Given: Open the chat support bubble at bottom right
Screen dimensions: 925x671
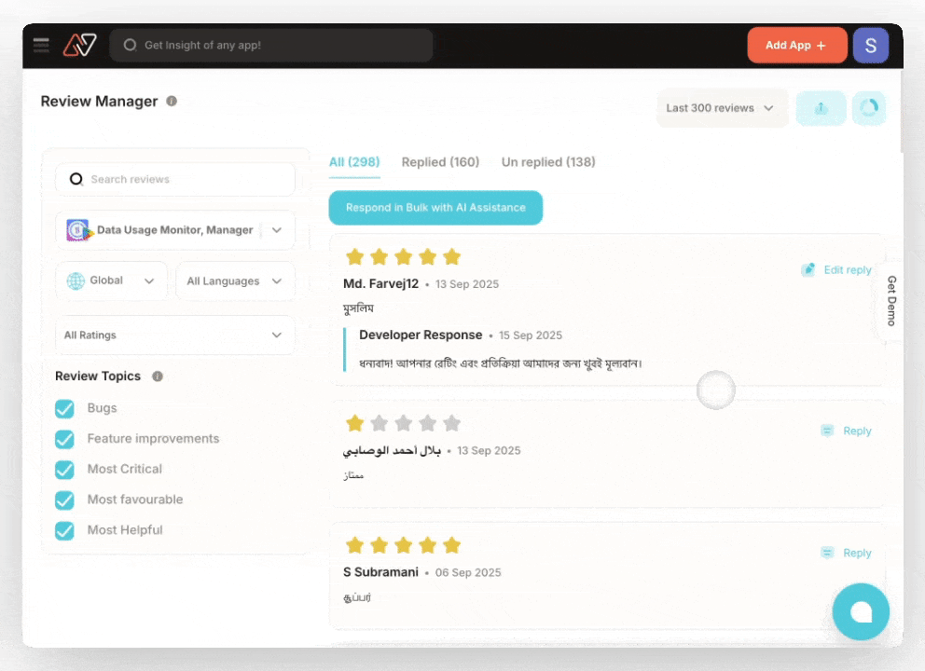Looking at the screenshot, I should click(860, 611).
